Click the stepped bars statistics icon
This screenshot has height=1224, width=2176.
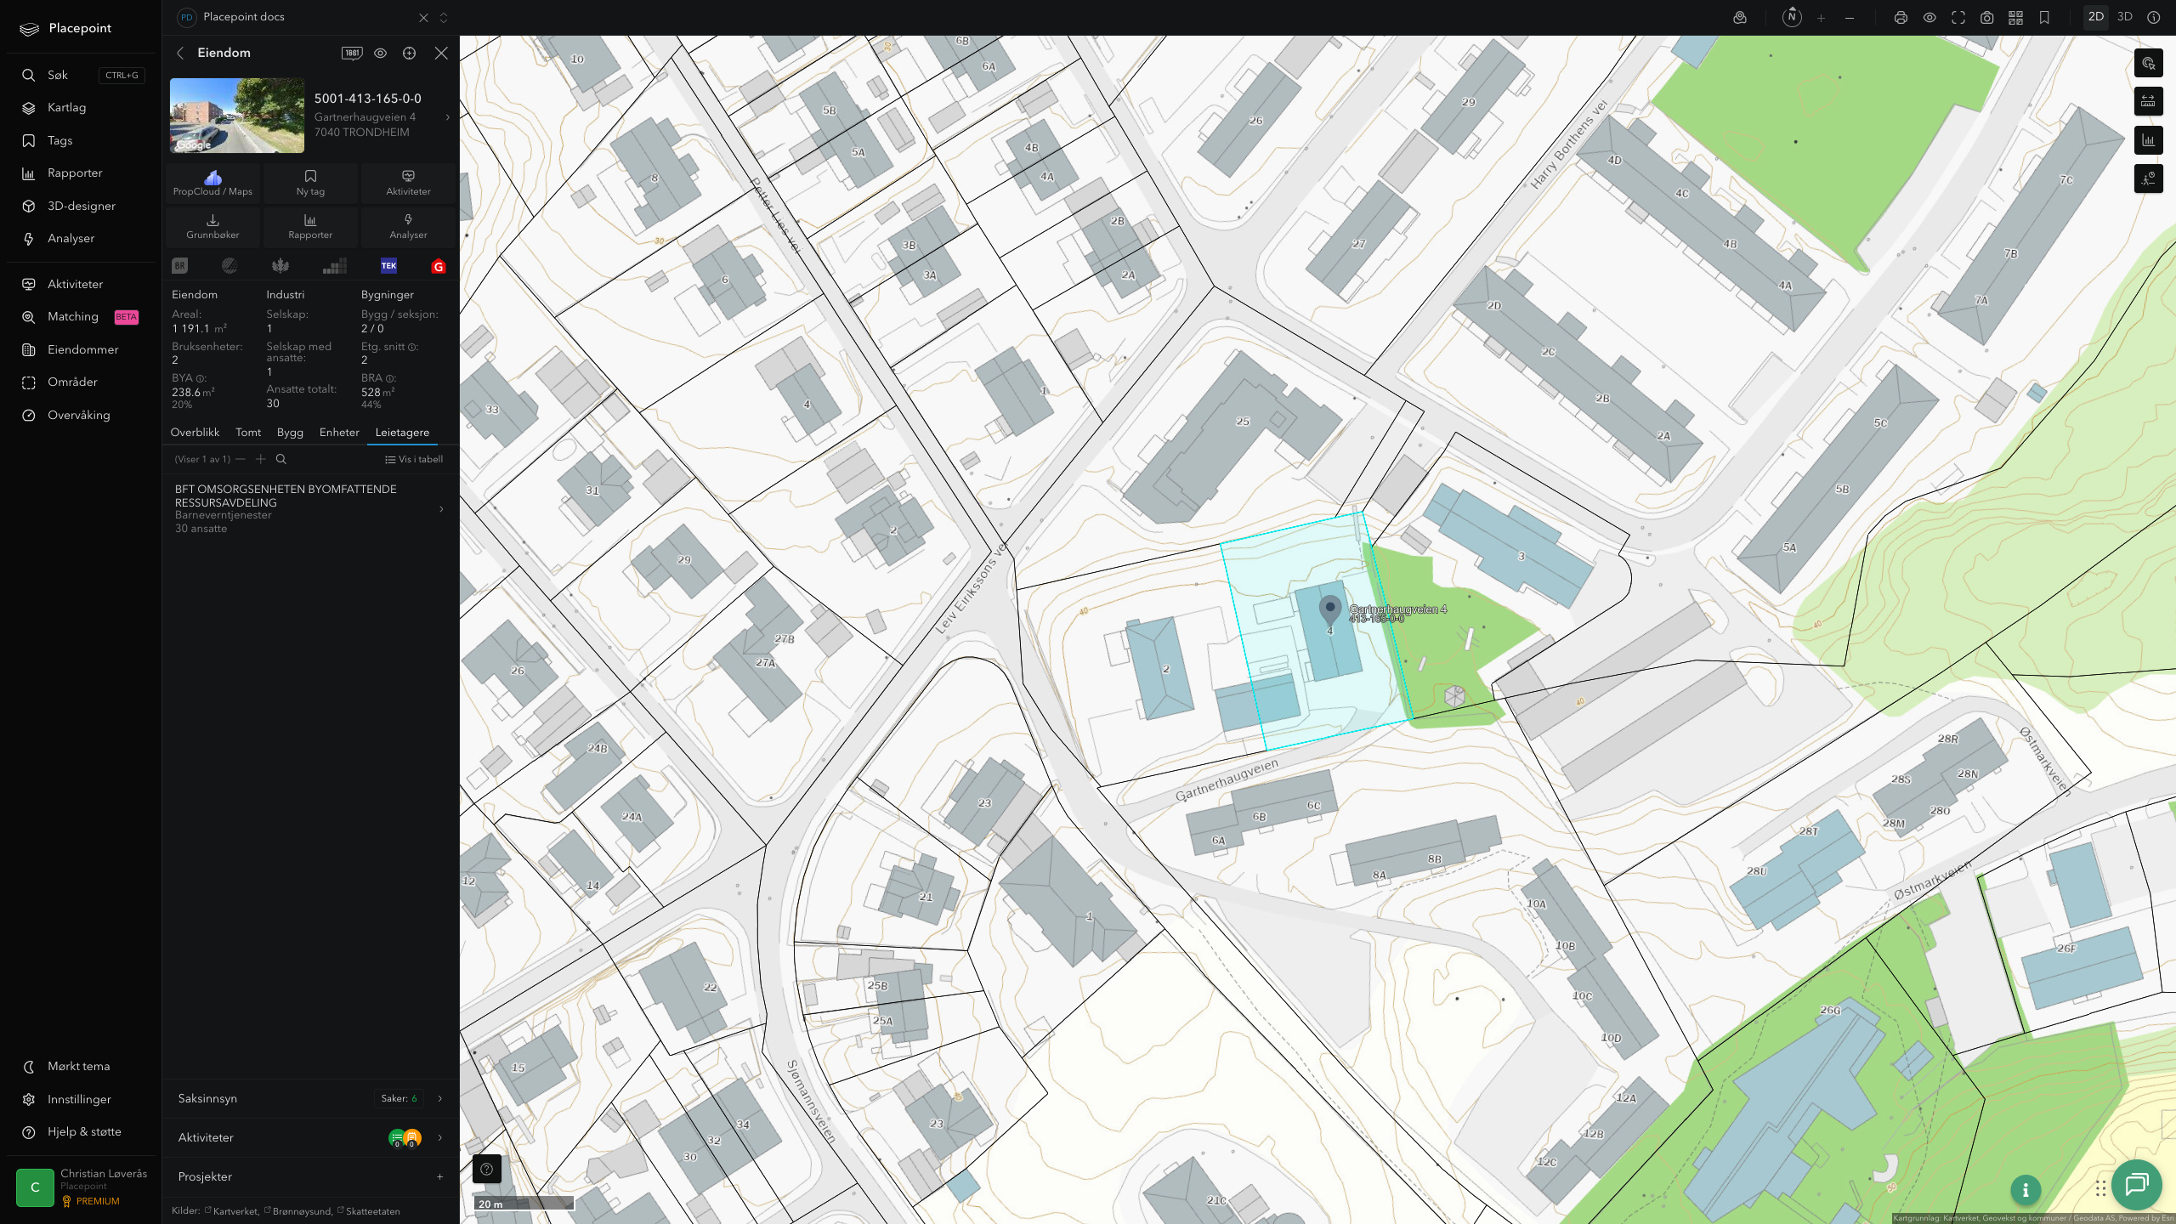[335, 266]
